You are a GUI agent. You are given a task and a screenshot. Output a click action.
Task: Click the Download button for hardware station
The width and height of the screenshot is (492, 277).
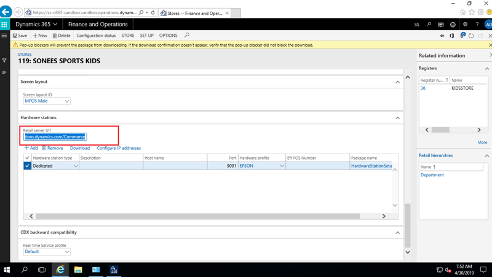[x=79, y=148]
